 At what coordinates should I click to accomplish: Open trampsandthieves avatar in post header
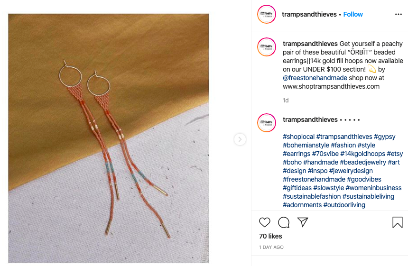click(x=267, y=14)
